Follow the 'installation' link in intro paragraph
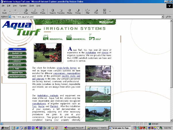 [x=91, y=53]
